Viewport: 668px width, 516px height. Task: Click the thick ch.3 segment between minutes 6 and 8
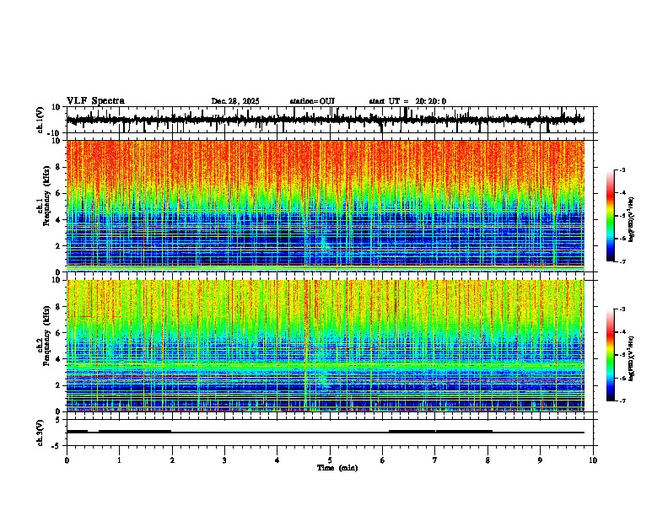440,432
